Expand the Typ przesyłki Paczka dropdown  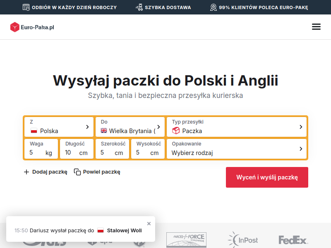coord(237,127)
